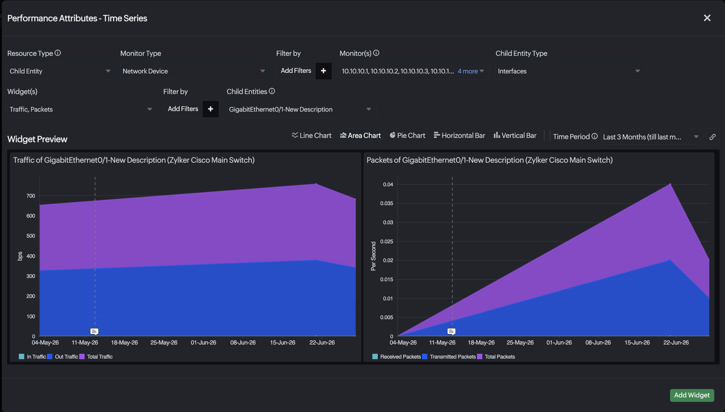The height and width of the screenshot is (412, 725).
Task: Click the annotation note icon on Packets chart
Action: pos(451,331)
